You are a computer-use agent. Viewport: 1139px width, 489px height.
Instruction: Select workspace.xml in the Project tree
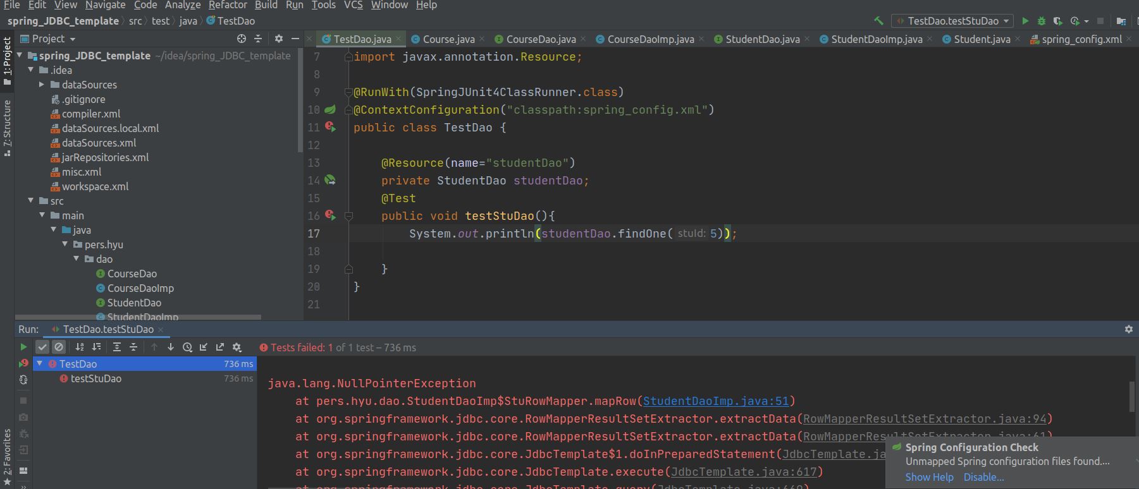95,186
